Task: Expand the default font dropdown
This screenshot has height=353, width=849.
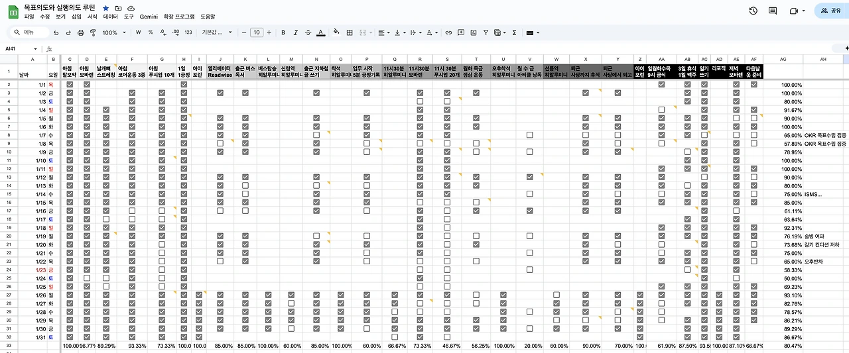Action: [x=226, y=32]
